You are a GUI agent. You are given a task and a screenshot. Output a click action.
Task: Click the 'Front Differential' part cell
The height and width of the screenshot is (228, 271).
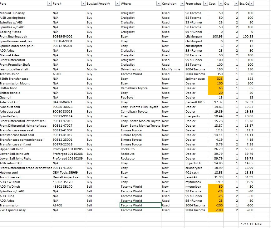click(x=26, y=60)
